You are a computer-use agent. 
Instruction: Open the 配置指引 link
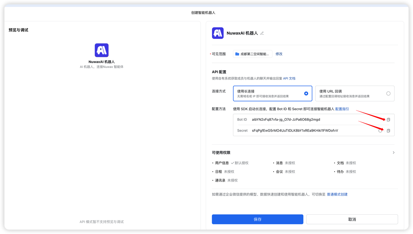click(x=342, y=109)
